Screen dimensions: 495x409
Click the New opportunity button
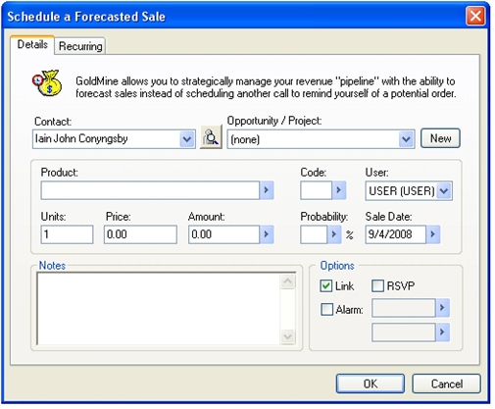coord(440,138)
